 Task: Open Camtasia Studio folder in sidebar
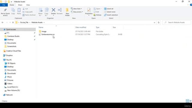13,36
